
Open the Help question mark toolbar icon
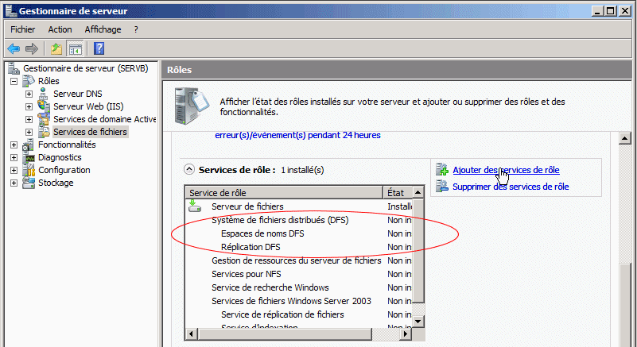pyautogui.click(x=99, y=49)
